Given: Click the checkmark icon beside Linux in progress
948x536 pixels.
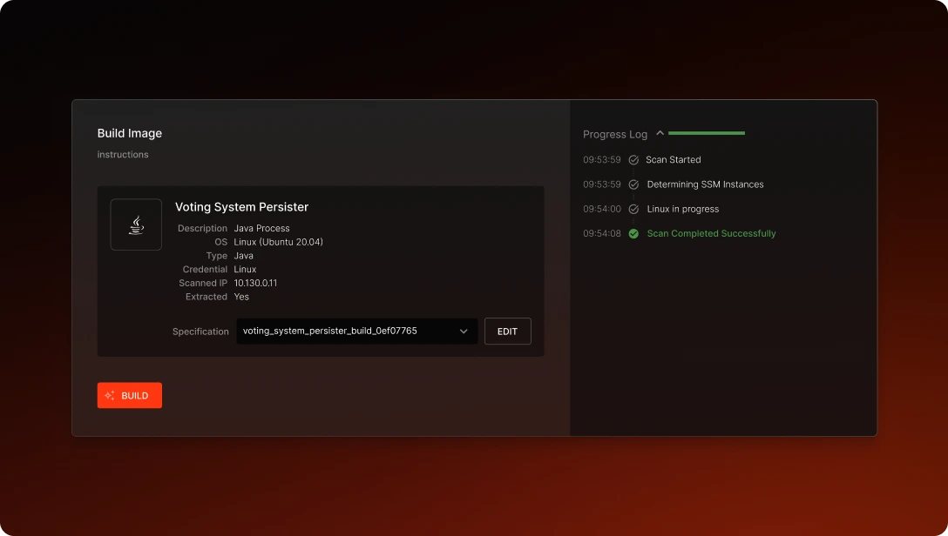Looking at the screenshot, I should [x=633, y=209].
